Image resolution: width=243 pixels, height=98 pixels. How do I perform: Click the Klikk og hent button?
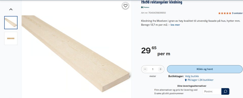205,69
